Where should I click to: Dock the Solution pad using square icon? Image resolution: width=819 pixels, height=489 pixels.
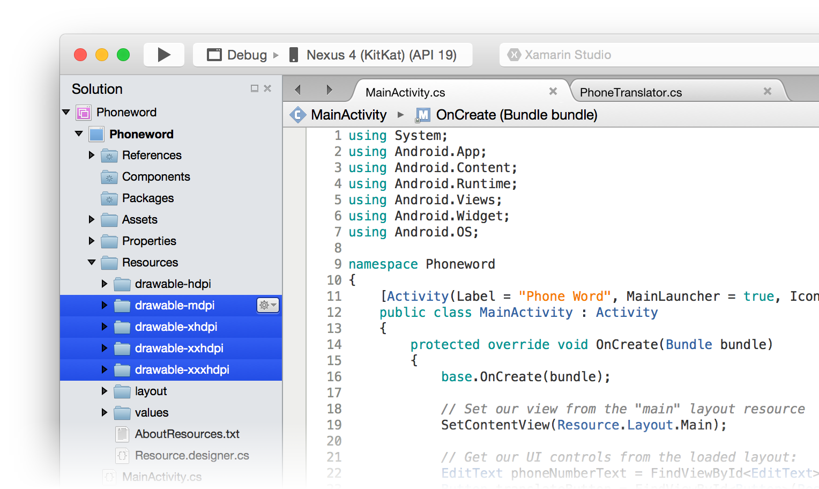click(x=255, y=88)
